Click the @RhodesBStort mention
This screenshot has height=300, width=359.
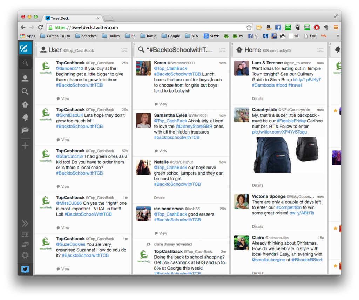pos(307,260)
